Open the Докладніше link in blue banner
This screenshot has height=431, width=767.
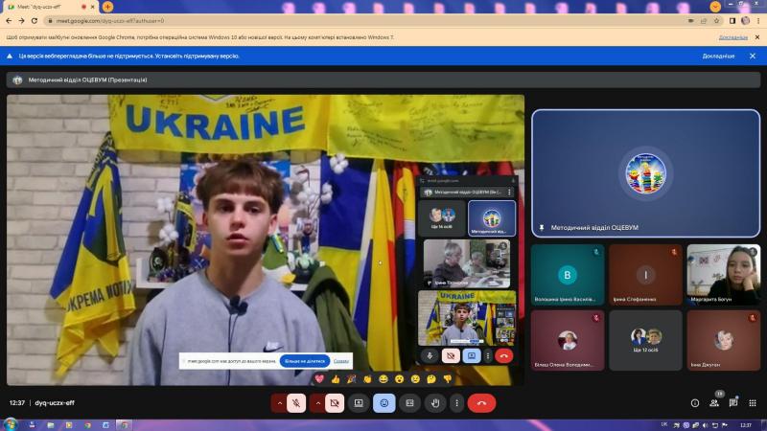pos(718,57)
